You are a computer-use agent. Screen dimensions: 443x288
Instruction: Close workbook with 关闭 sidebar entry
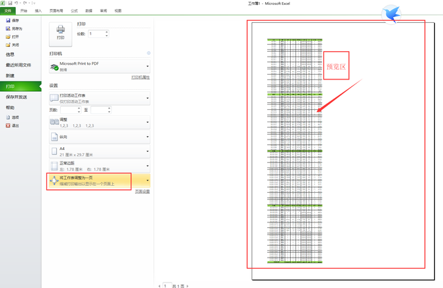[x=12, y=45]
